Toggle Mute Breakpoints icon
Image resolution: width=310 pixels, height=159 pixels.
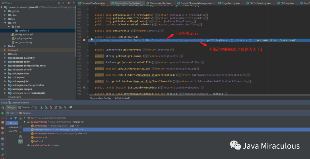(x=3, y=133)
